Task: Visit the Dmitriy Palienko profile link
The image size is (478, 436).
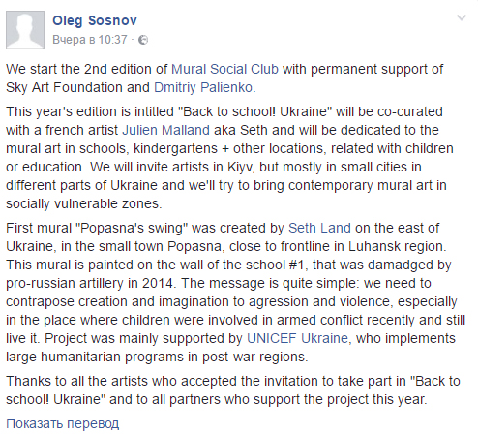Action: tap(203, 87)
